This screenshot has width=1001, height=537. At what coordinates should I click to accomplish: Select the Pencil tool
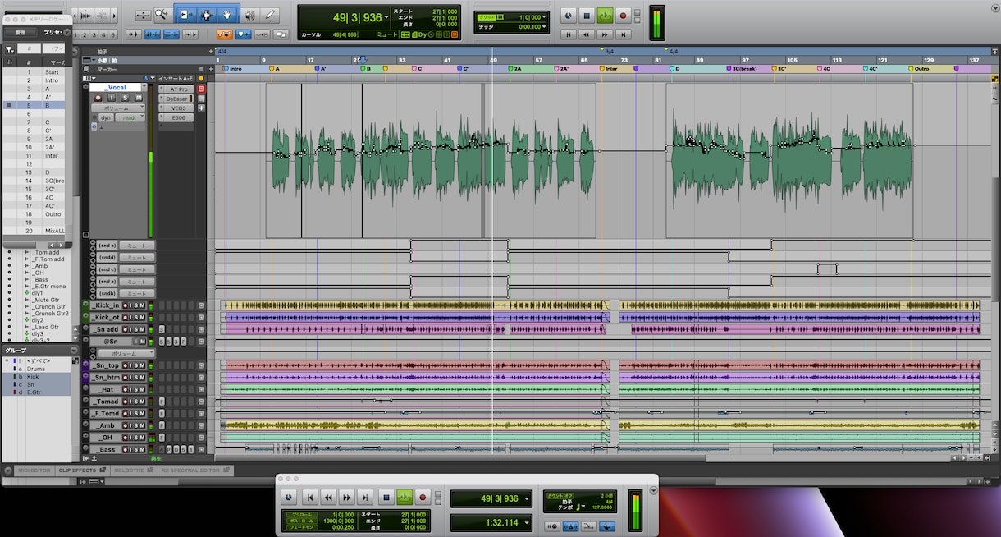[270, 15]
